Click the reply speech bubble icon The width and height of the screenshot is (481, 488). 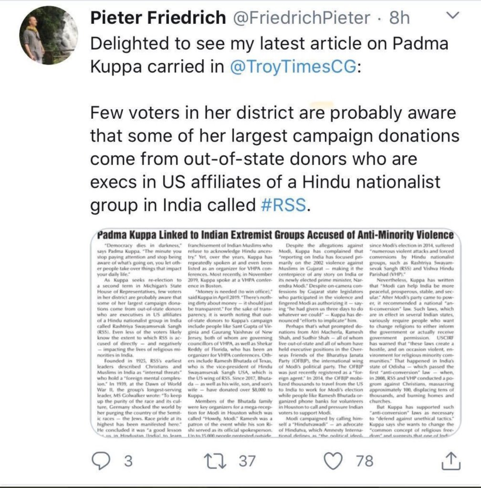[x=101, y=461]
